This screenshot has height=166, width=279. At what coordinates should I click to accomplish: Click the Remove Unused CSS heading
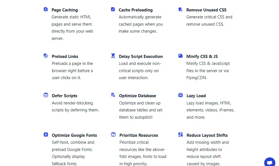tap(206, 10)
